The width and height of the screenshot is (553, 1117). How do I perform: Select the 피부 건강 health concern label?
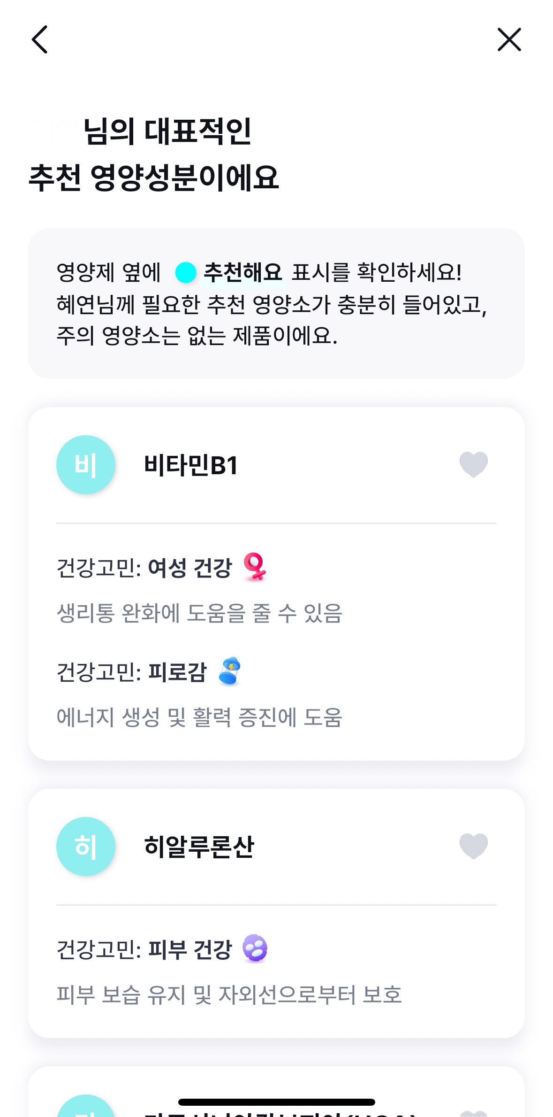(x=190, y=949)
